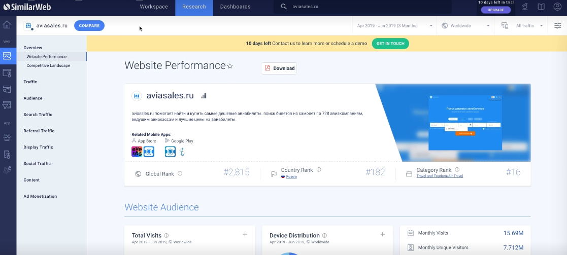Click the Monthly Unique Visitors 7.712M value

[514, 248]
